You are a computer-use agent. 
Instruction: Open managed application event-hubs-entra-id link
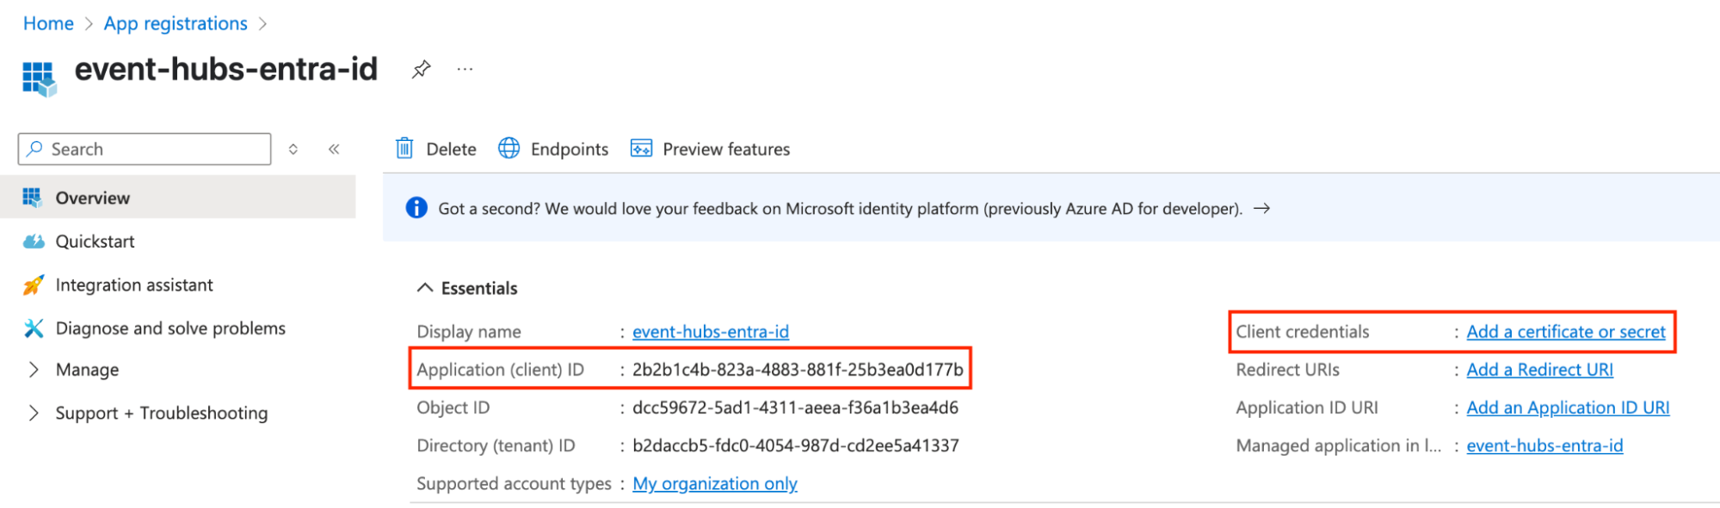[1544, 445]
